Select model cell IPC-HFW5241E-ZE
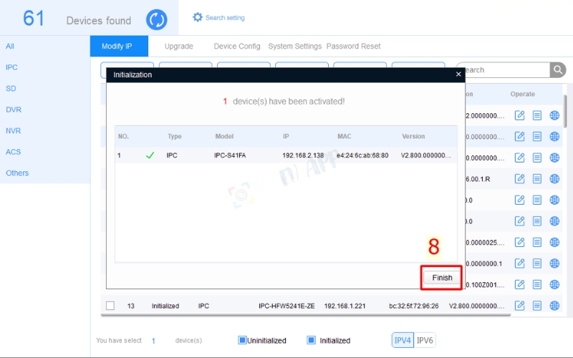The height and width of the screenshot is (358, 573). coord(286,306)
